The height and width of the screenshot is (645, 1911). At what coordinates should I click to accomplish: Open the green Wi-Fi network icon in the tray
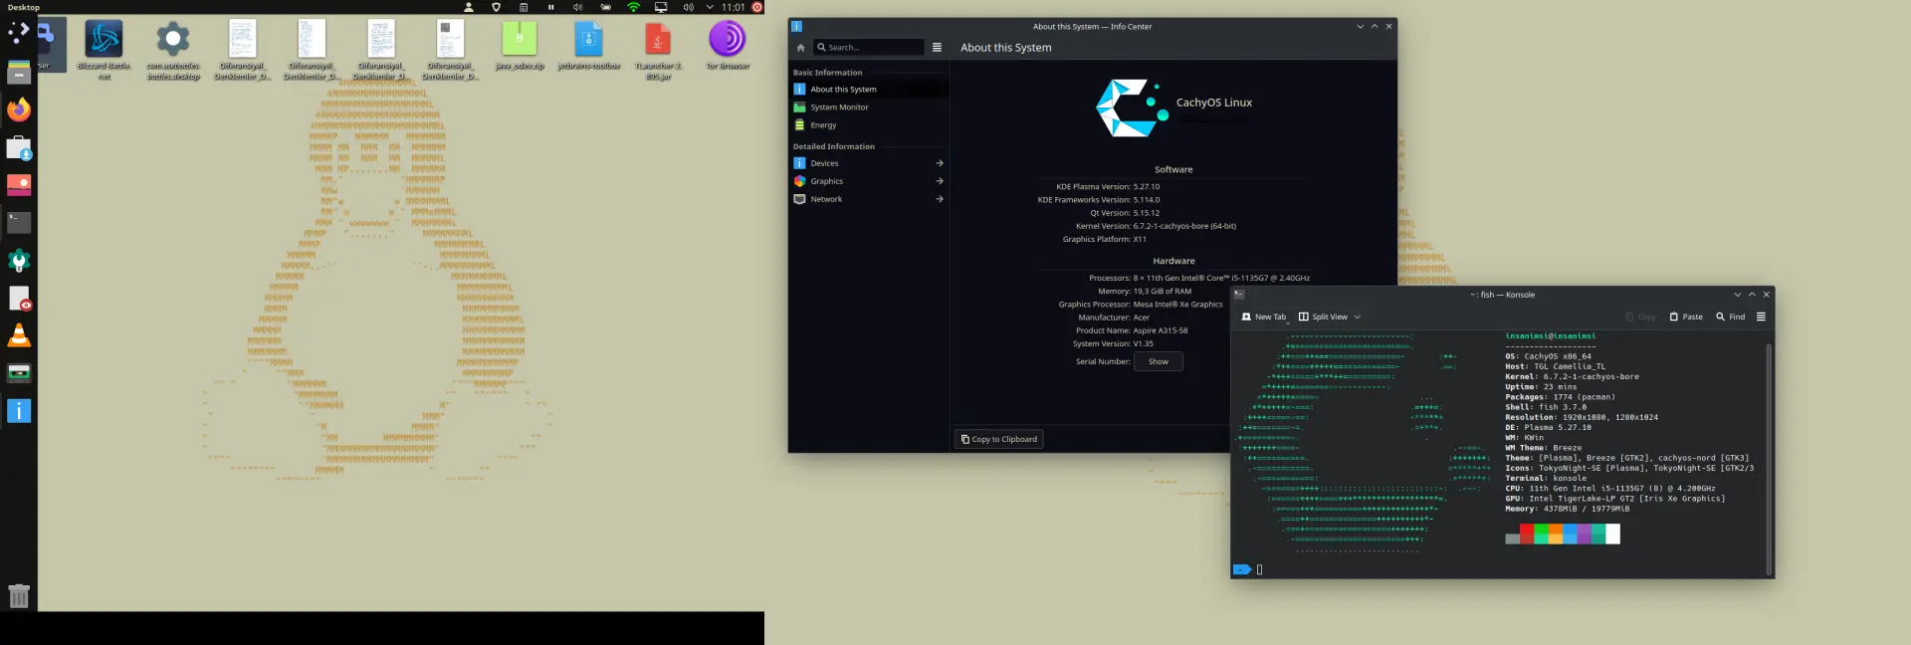[633, 7]
